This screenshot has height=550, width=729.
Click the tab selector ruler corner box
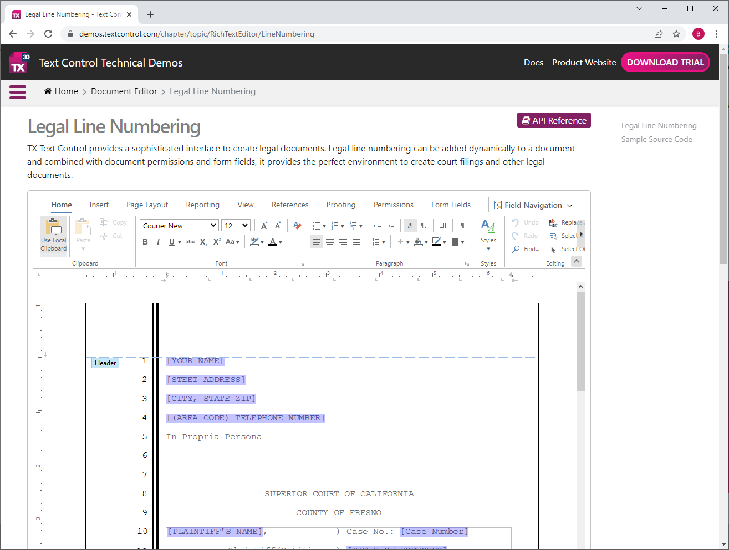tap(38, 274)
